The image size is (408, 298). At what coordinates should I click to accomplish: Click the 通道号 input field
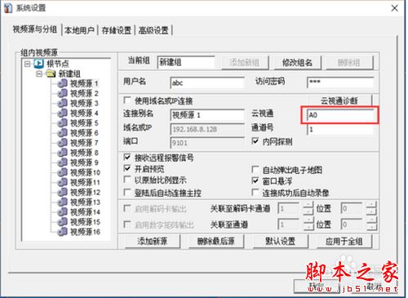tap(340, 129)
